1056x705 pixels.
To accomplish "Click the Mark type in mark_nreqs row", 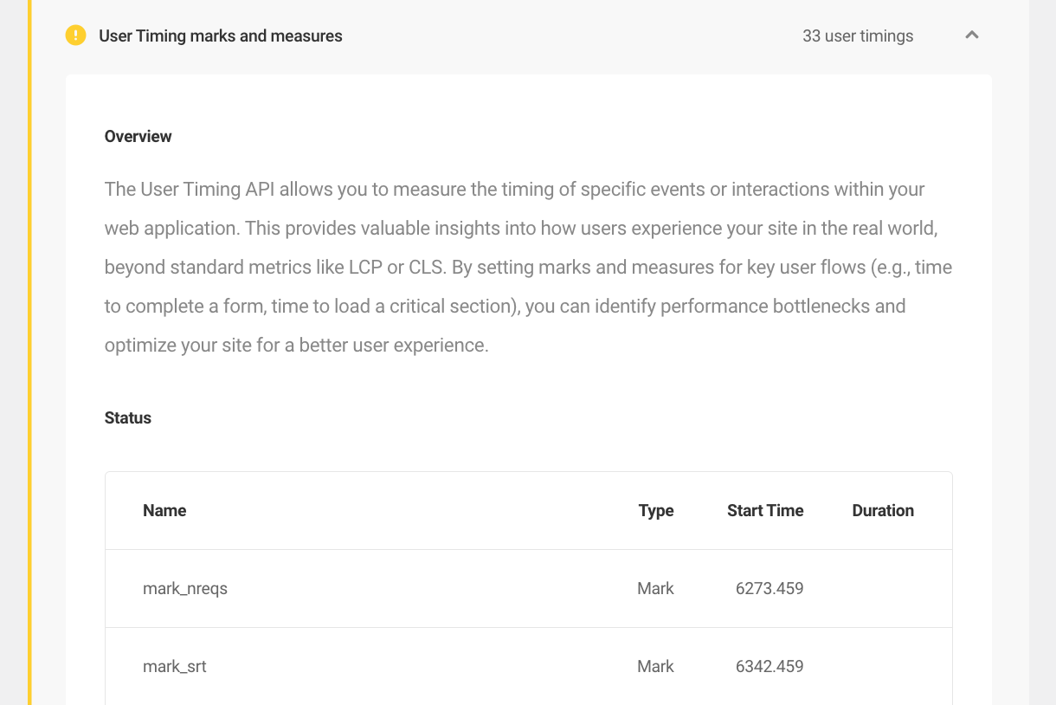I will point(655,588).
